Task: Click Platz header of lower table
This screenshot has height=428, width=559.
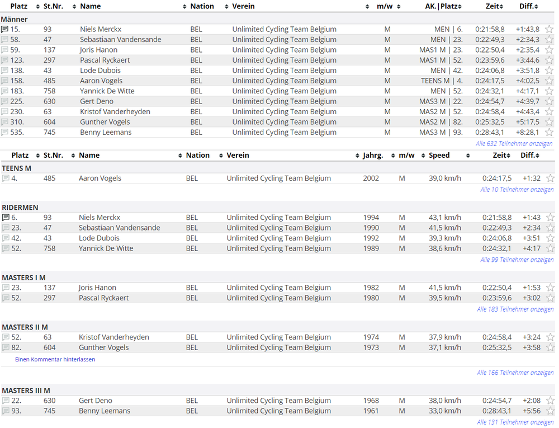Action: (20, 156)
